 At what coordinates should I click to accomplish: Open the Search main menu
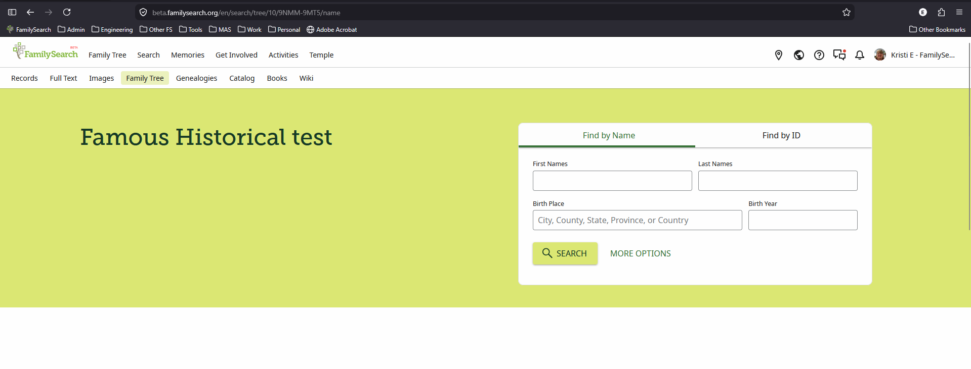[148, 55]
